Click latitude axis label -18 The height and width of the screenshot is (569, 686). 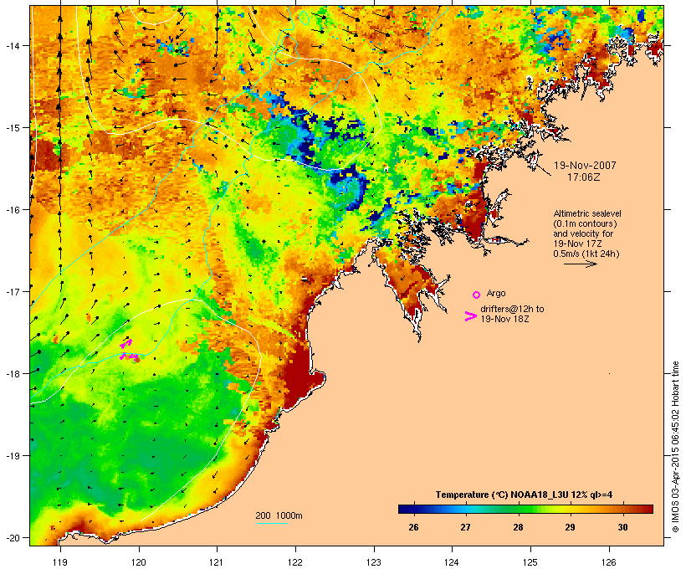tap(13, 373)
